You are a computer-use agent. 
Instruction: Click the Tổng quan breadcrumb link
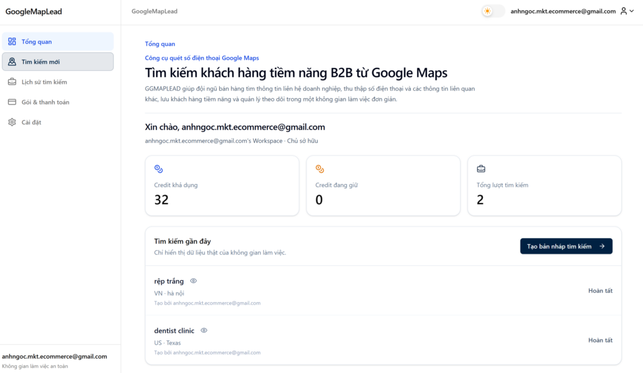160,44
